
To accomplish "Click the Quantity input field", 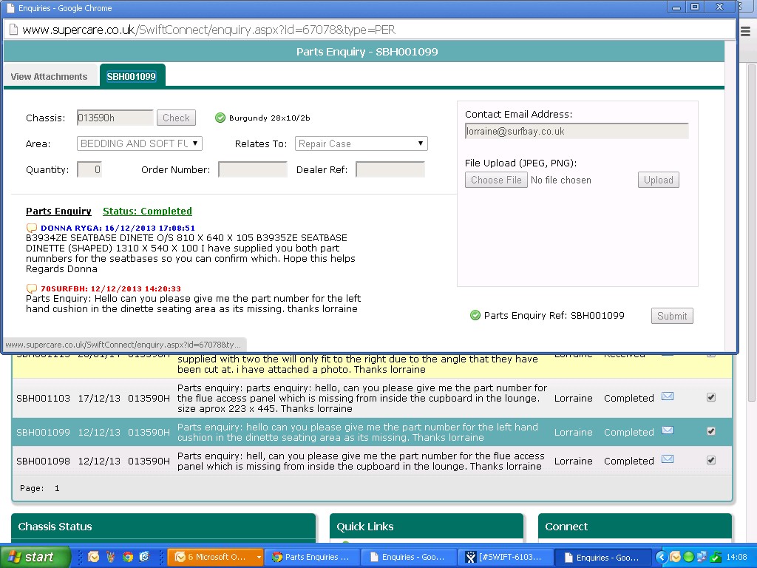I will point(89,169).
